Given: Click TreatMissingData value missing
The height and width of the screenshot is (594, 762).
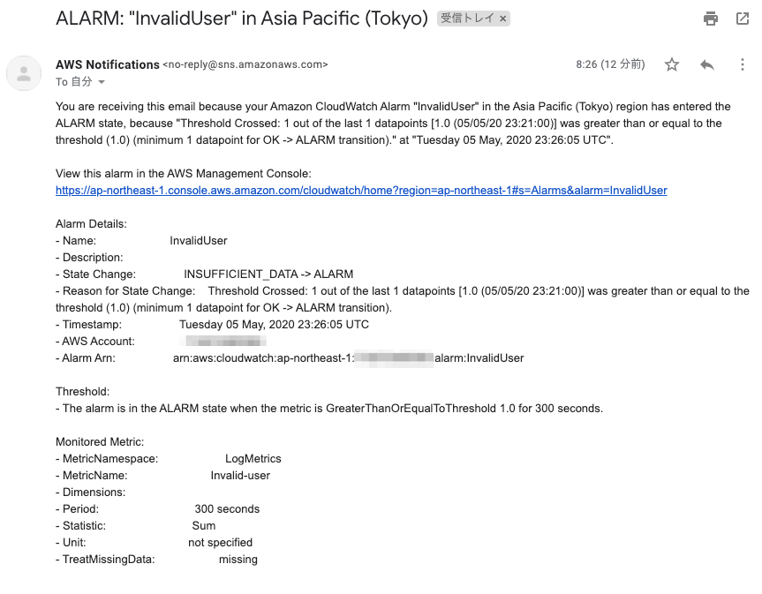Looking at the screenshot, I should tap(238, 560).
